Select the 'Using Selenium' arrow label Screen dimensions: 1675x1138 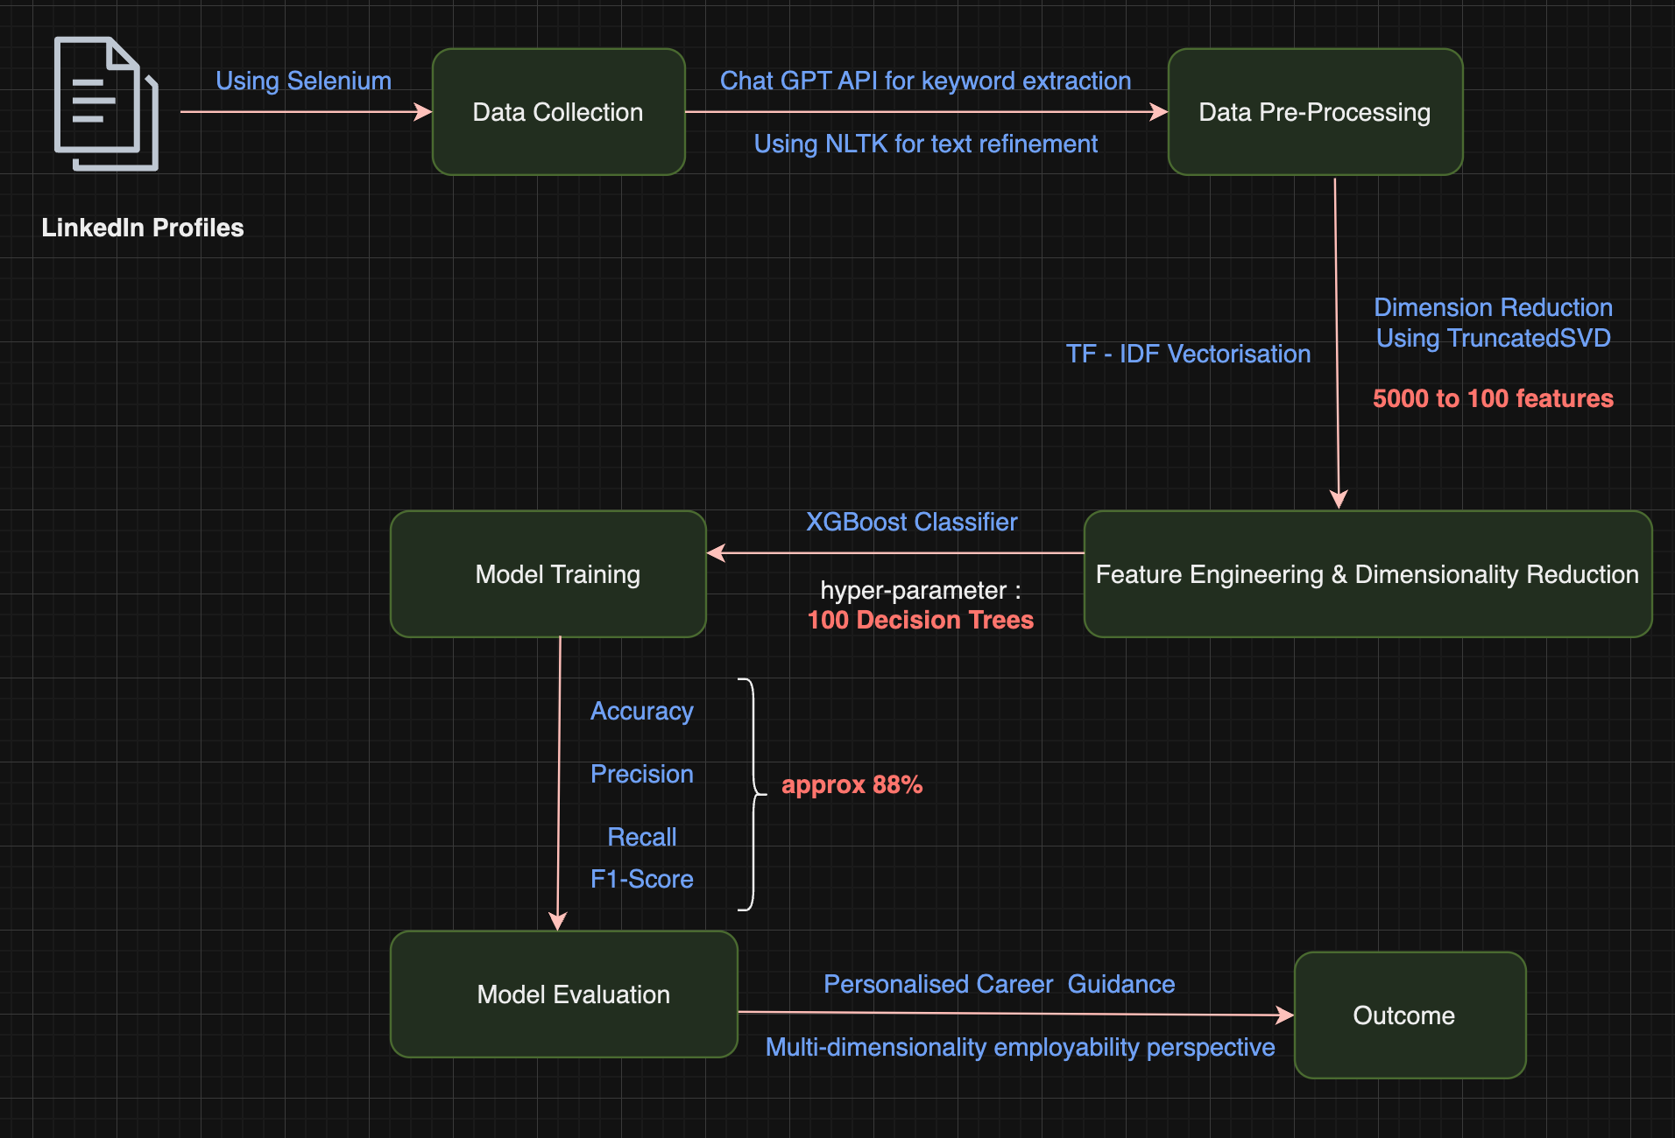[303, 81]
